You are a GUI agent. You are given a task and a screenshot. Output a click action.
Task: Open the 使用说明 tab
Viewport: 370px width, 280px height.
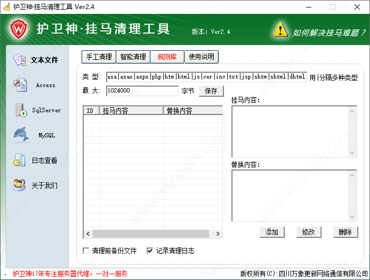click(202, 57)
